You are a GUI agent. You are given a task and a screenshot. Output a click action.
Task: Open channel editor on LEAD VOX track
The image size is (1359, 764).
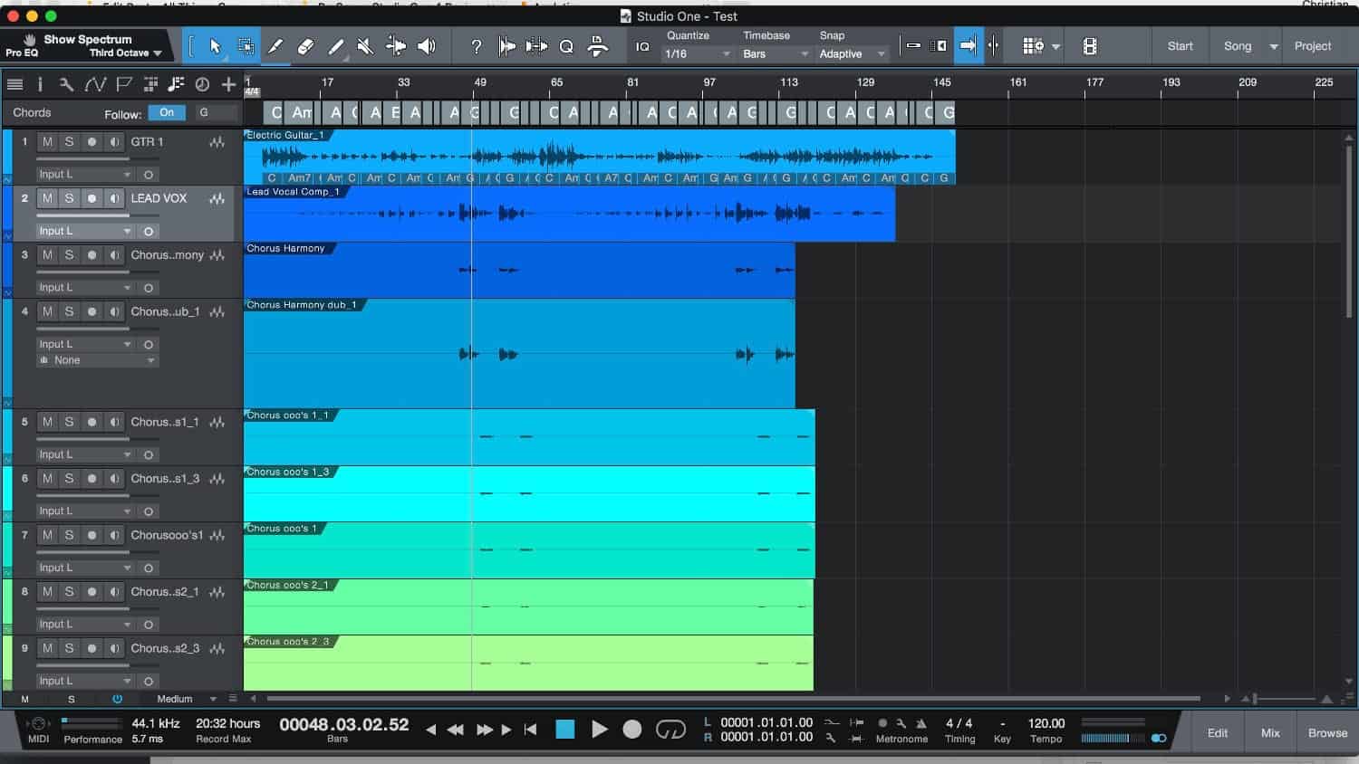[x=217, y=198]
